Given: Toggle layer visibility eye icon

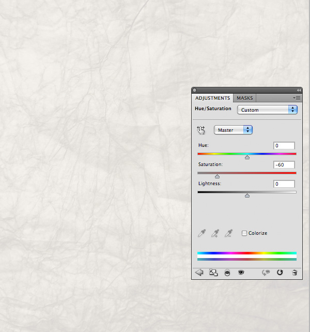Looking at the screenshot, I should (x=241, y=273).
